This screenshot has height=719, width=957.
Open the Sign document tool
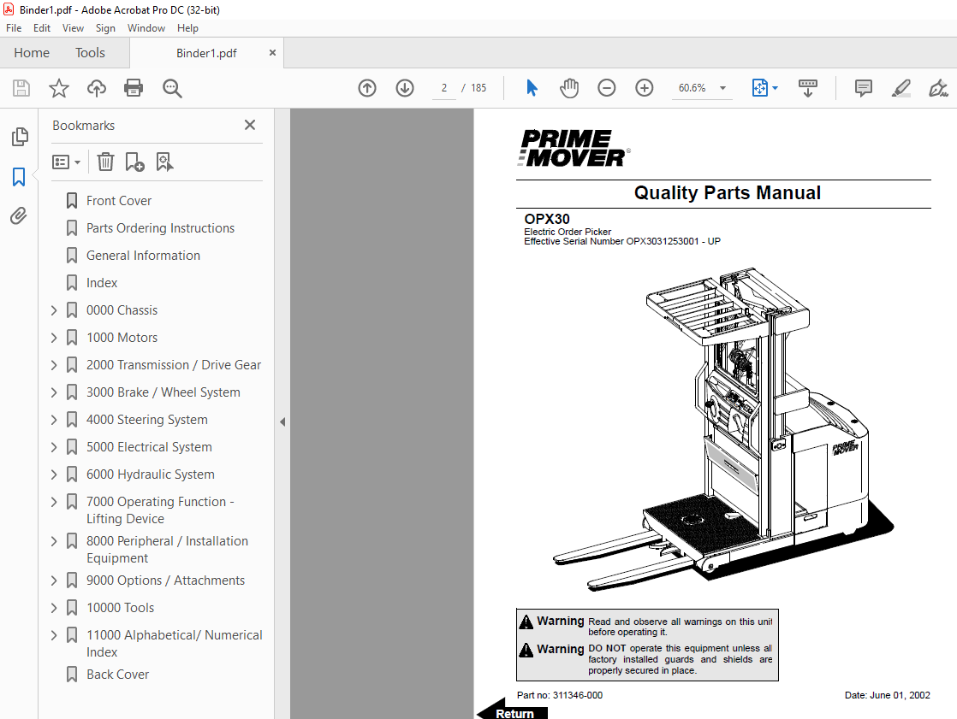[x=938, y=88]
